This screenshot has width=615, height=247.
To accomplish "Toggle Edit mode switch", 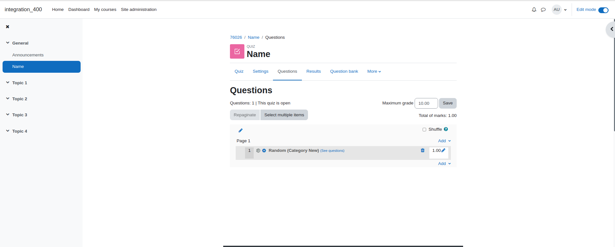I will [x=603, y=10].
